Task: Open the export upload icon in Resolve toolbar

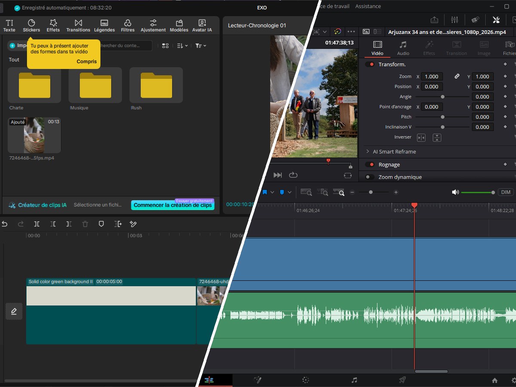Action: tap(434, 20)
